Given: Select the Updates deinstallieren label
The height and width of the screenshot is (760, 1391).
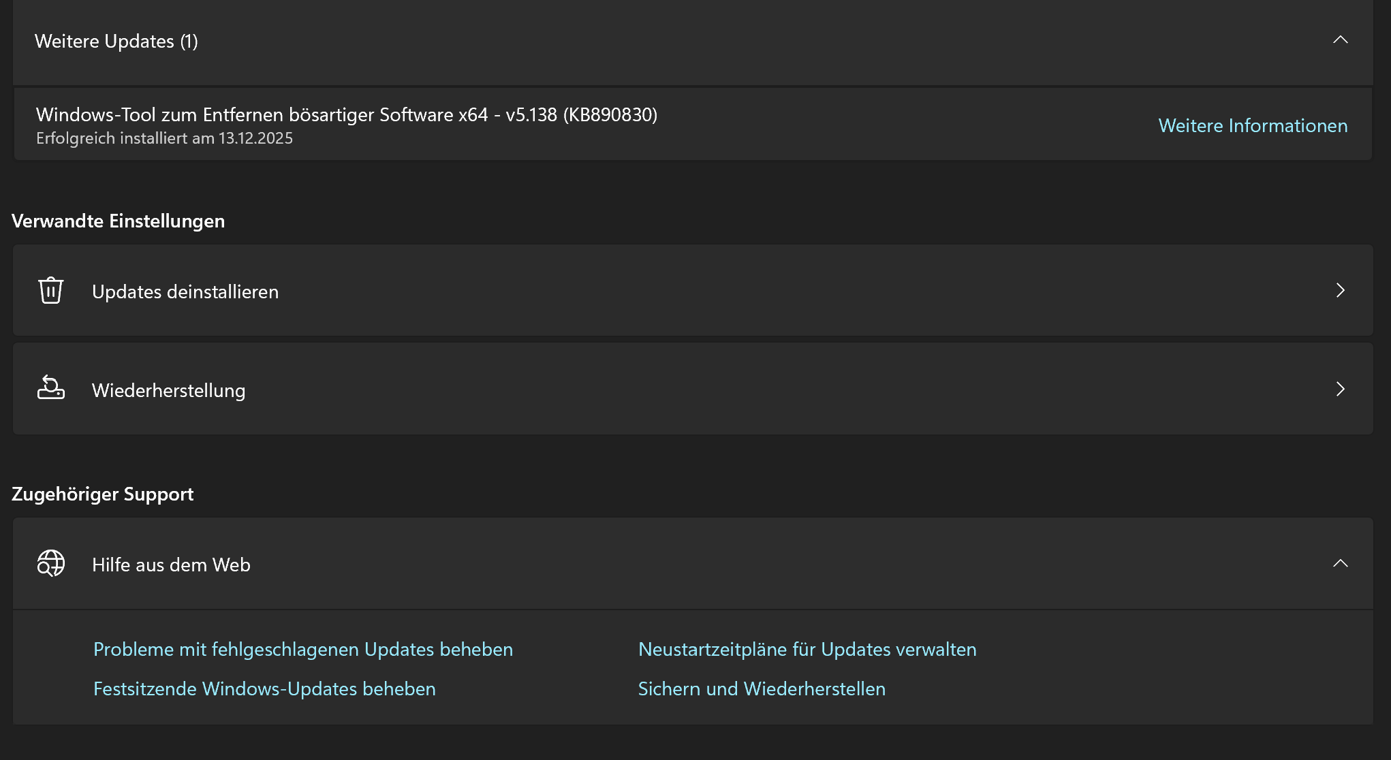Looking at the screenshot, I should [185, 291].
